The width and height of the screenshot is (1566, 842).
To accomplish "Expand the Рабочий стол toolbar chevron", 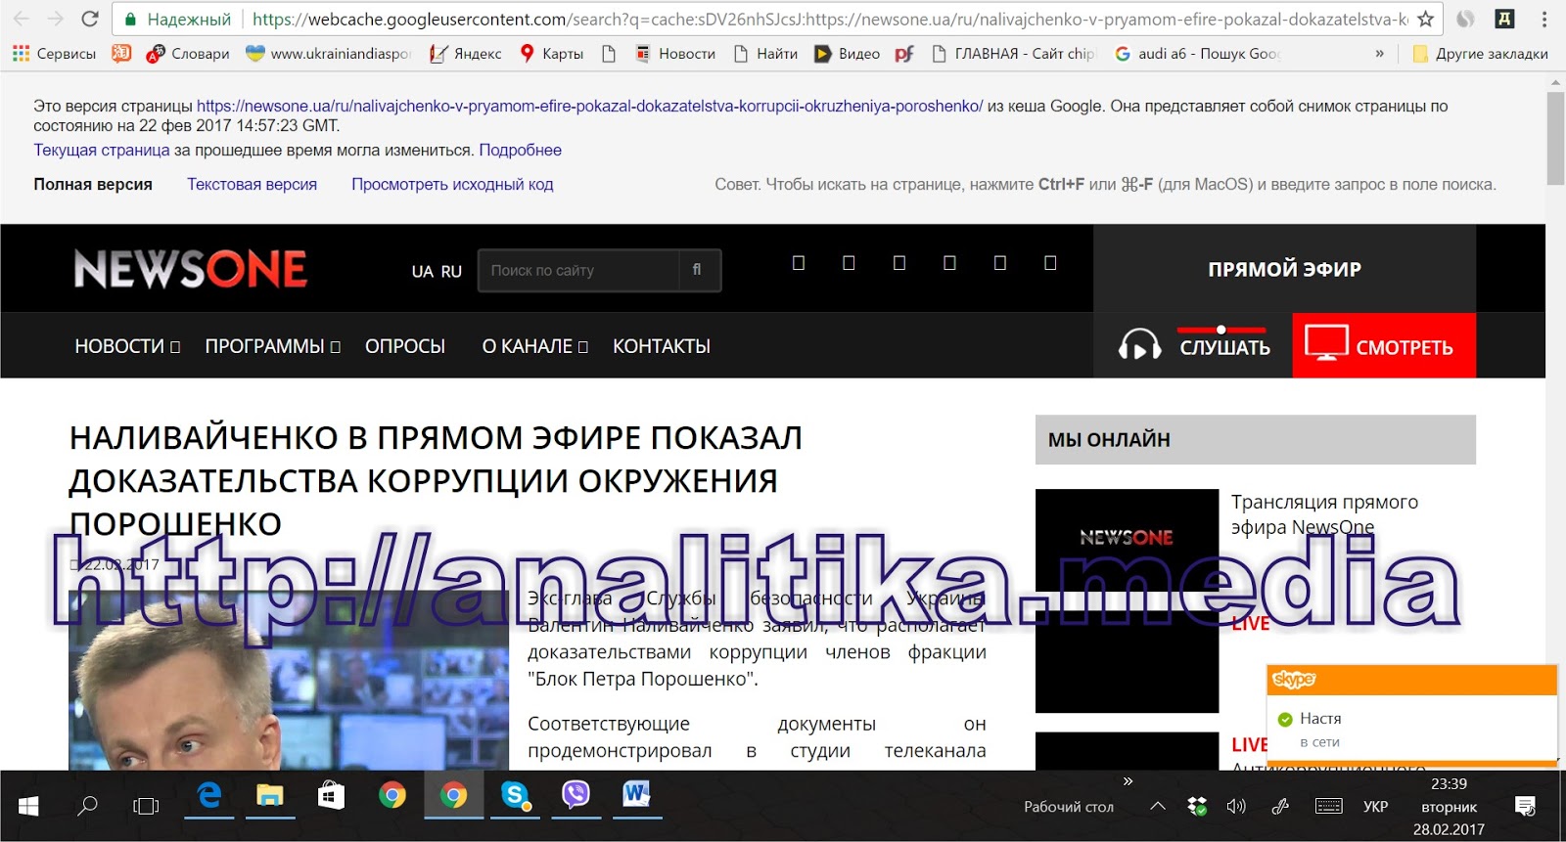I will pos(1128,781).
